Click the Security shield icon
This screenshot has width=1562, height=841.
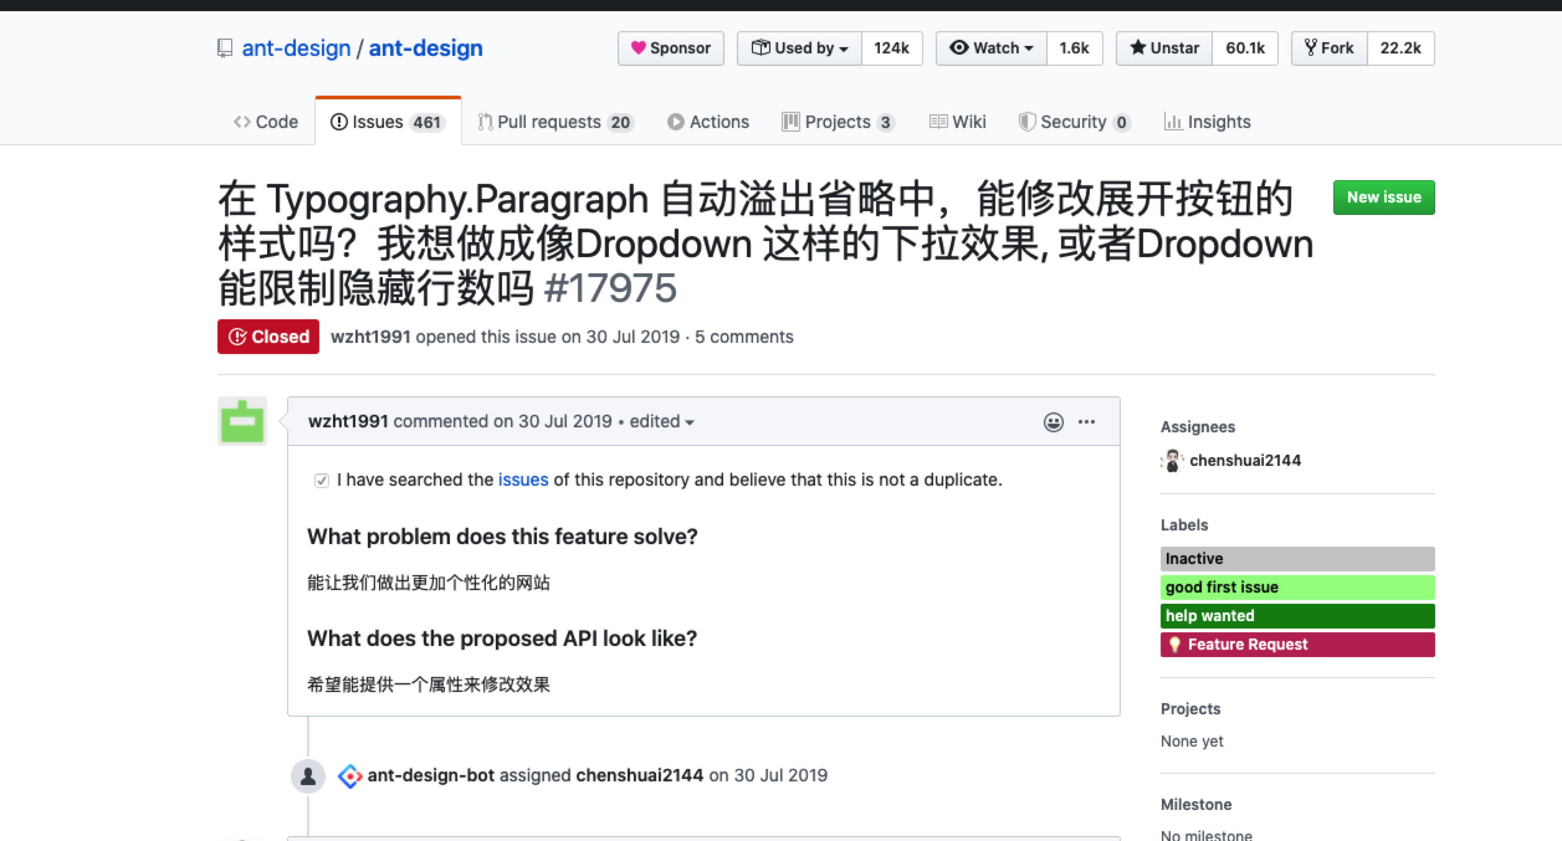pos(1028,122)
